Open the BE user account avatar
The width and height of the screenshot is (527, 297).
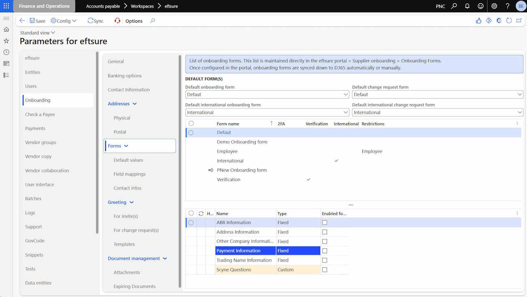click(x=521, y=6)
